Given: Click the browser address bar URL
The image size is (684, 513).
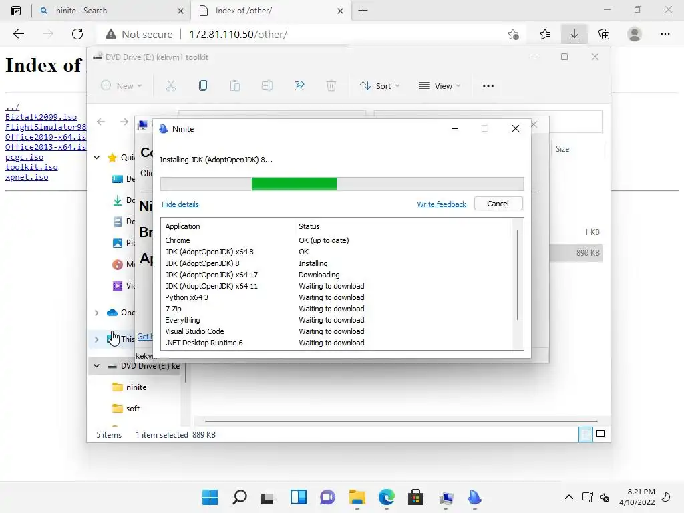Looking at the screenshot, I should click(238, 35).
